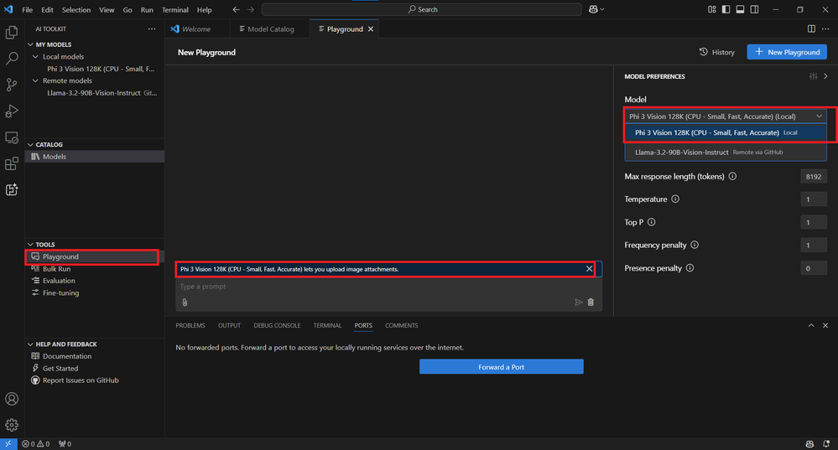
Task: Open playground History
Action: click(716, 52)
